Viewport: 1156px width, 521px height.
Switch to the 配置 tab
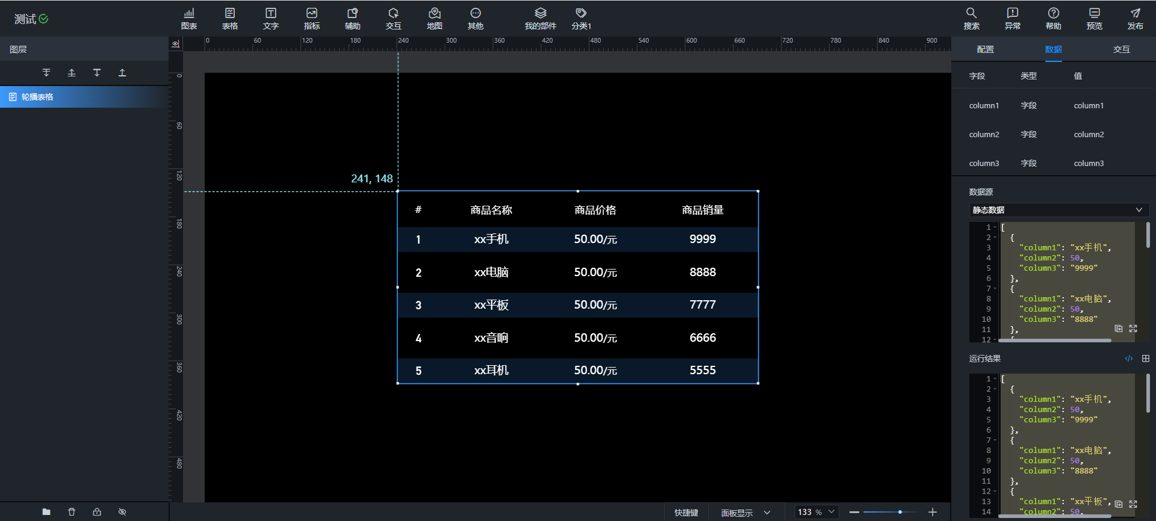click(985, 49)
